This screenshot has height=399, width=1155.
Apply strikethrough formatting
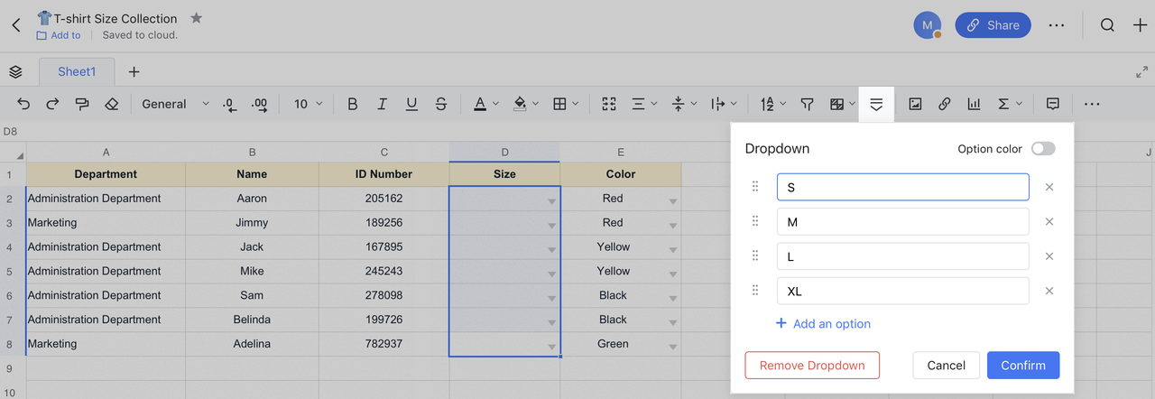[440, 104]
